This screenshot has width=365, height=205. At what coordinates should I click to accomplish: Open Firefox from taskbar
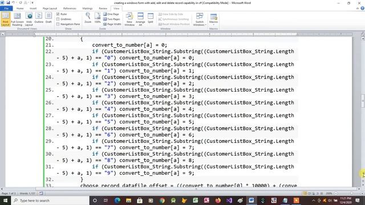click(x=218, y=200)
